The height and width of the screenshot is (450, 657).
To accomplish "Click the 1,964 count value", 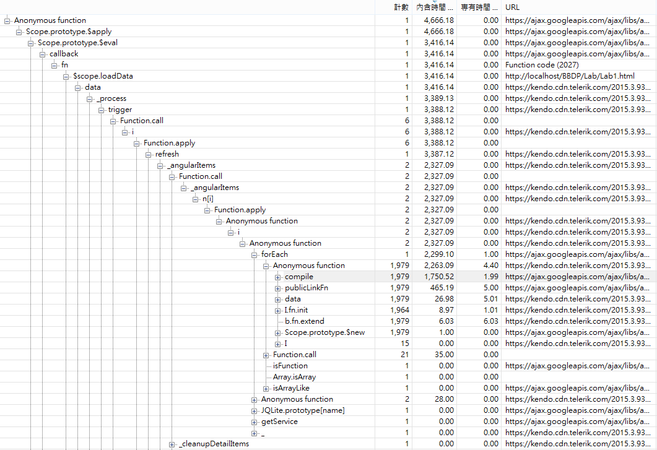I will coord(399,310).
